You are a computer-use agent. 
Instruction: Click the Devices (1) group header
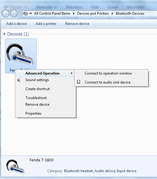pos(18,34)
